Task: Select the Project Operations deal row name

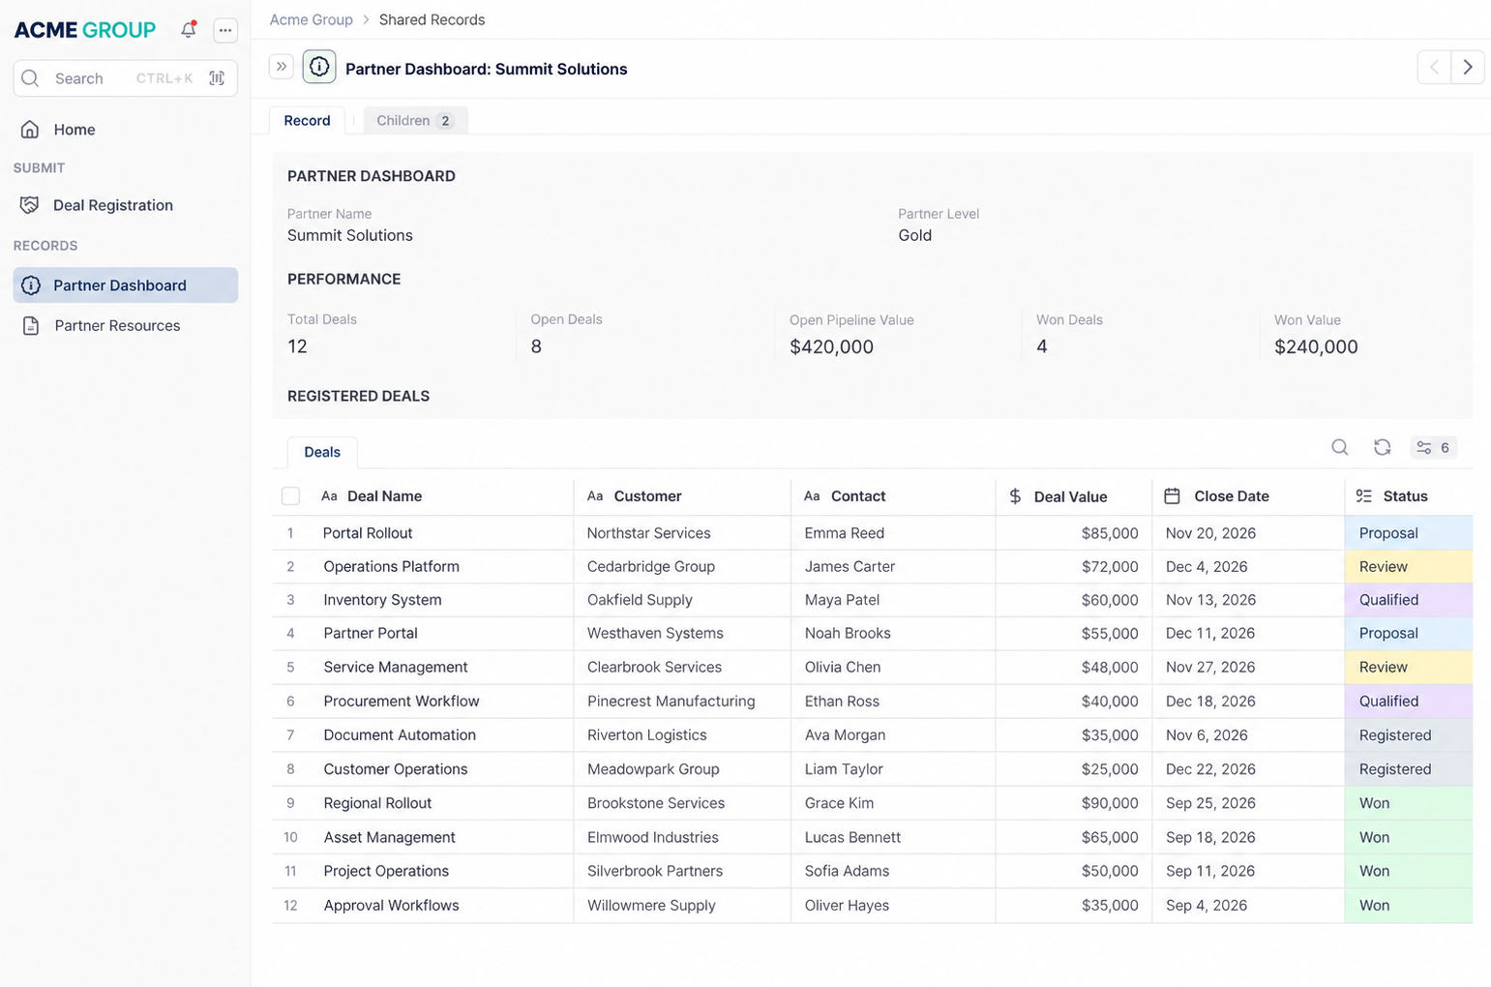Action: (x=386, y=871)
